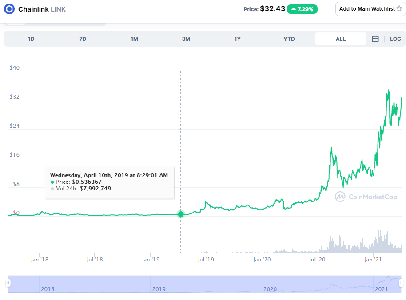The image size is (406, 300).
Task: Click the Jan '18 x-axis label
Action: [x=40, y=260]
